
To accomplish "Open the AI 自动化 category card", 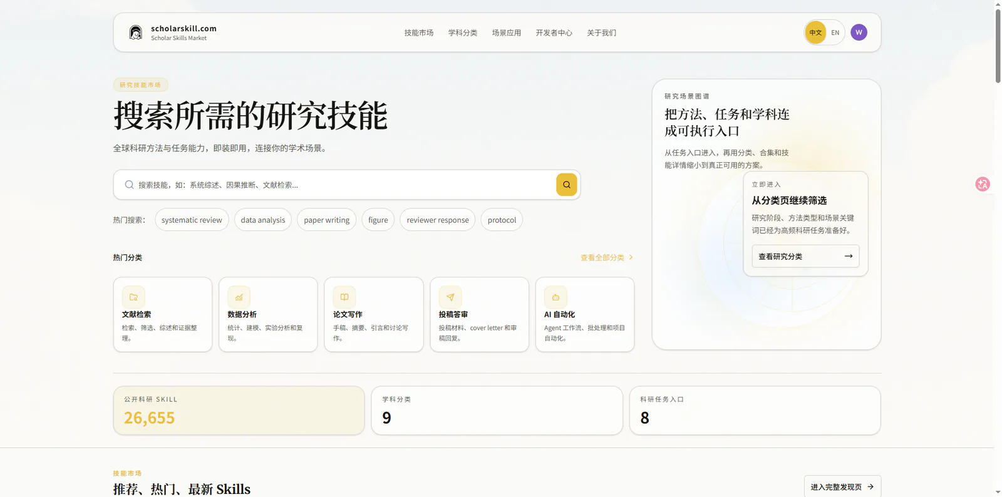I will tap(585, 314).
